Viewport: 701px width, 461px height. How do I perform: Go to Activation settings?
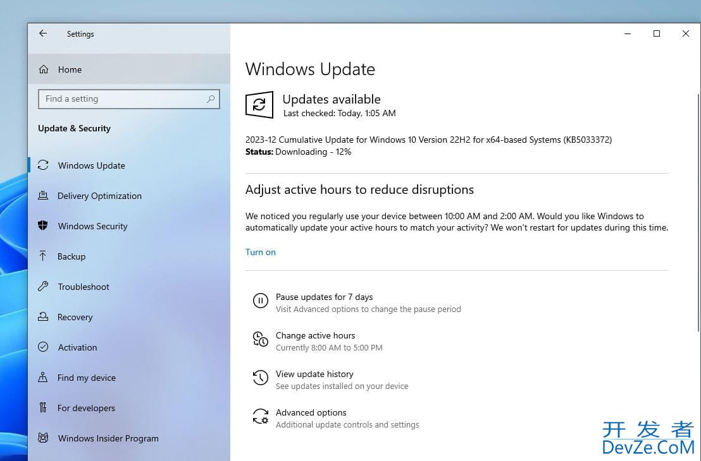(77, 347)
